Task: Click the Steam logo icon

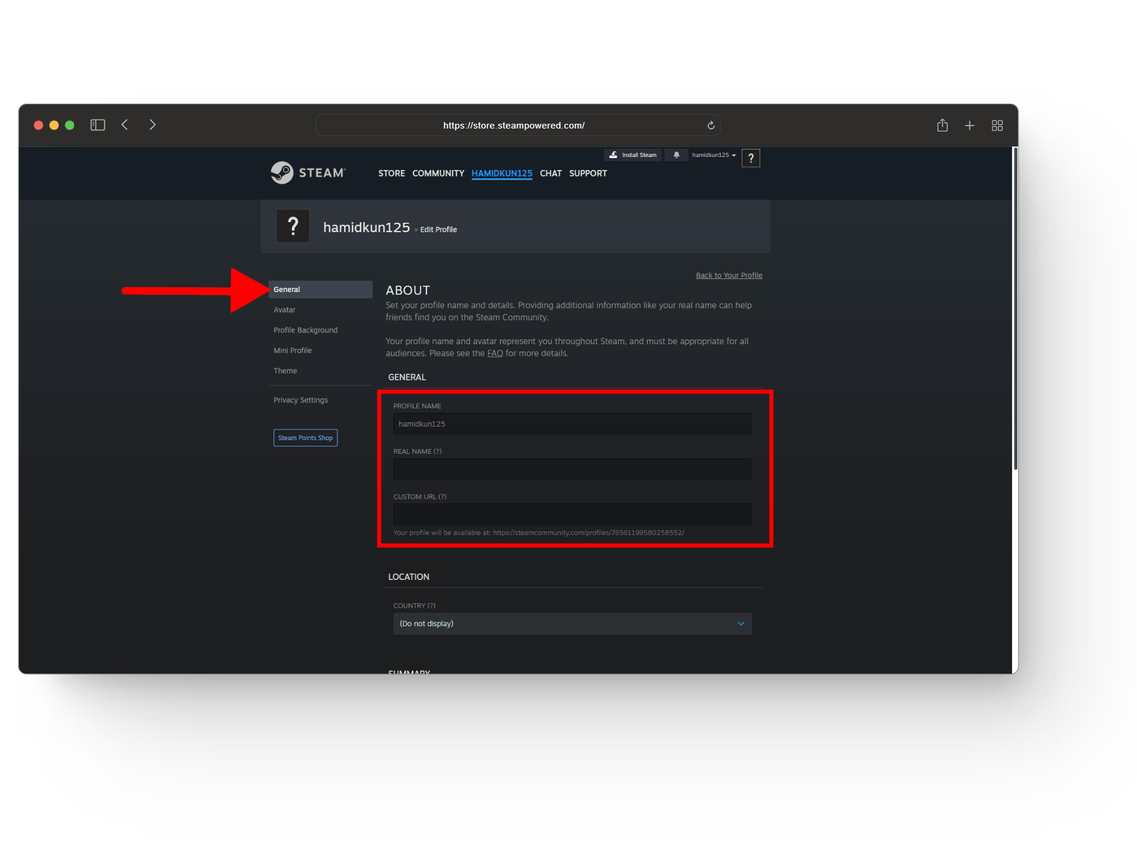Action: click(x=282, y=172)
